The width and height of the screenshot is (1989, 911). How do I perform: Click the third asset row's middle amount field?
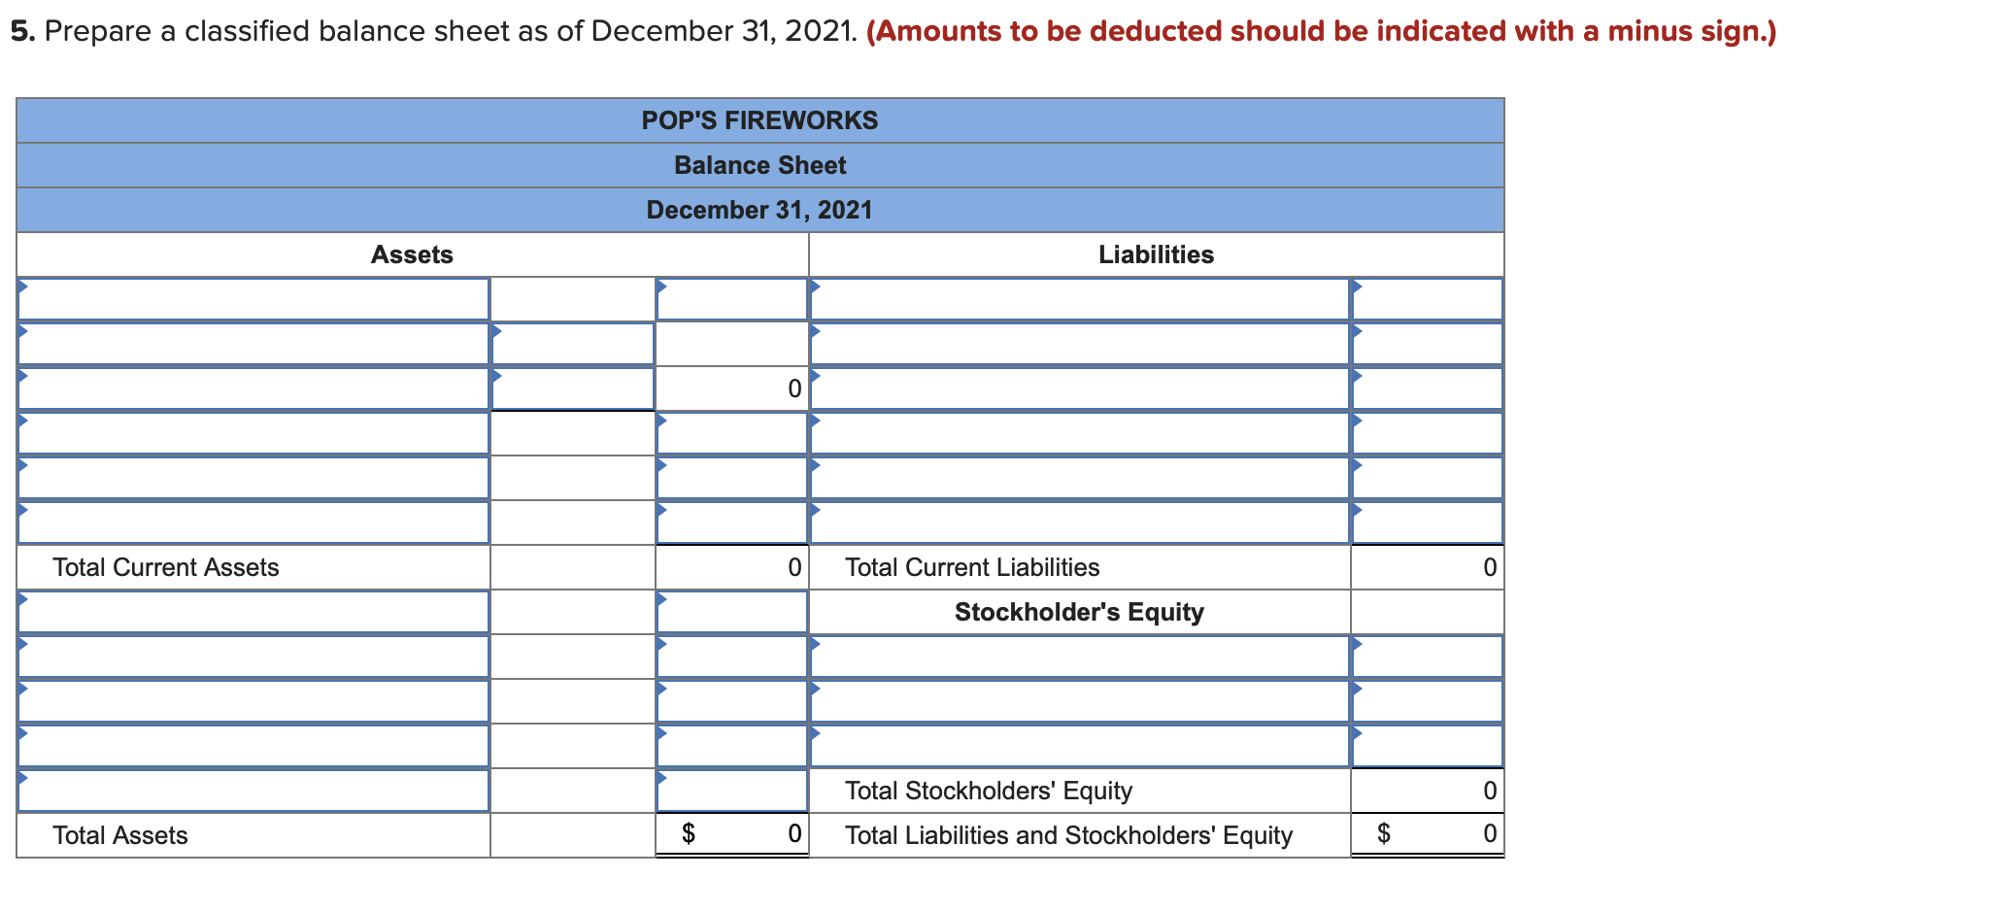573,388
